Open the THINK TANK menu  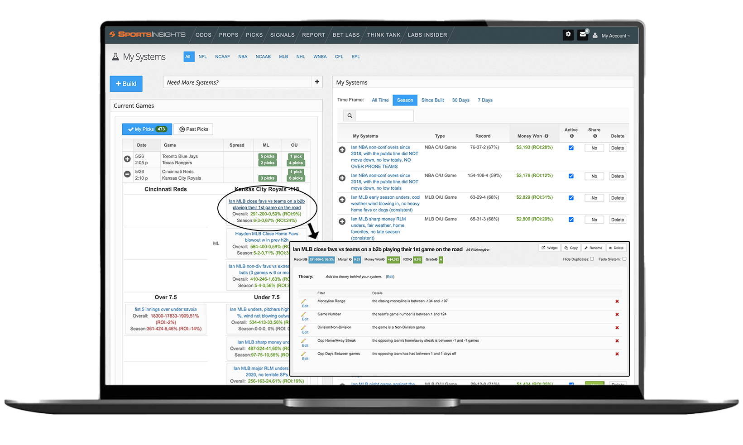click(x=383, y=35)
